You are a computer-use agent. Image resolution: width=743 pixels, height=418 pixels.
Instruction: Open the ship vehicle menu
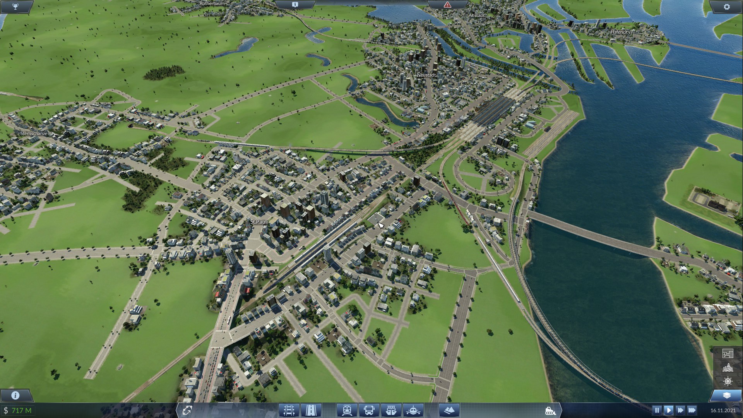[391, 410]
